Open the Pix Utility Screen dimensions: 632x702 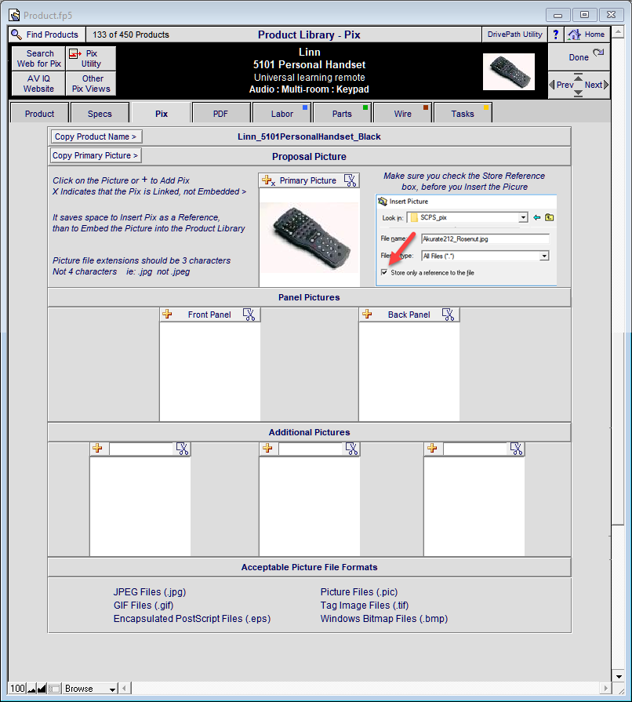click(x=91, y=58)
